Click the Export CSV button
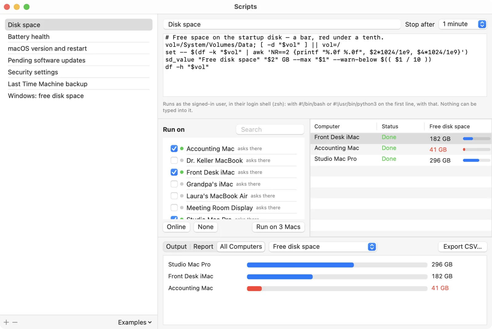The image size is (492, 329). 462,247
